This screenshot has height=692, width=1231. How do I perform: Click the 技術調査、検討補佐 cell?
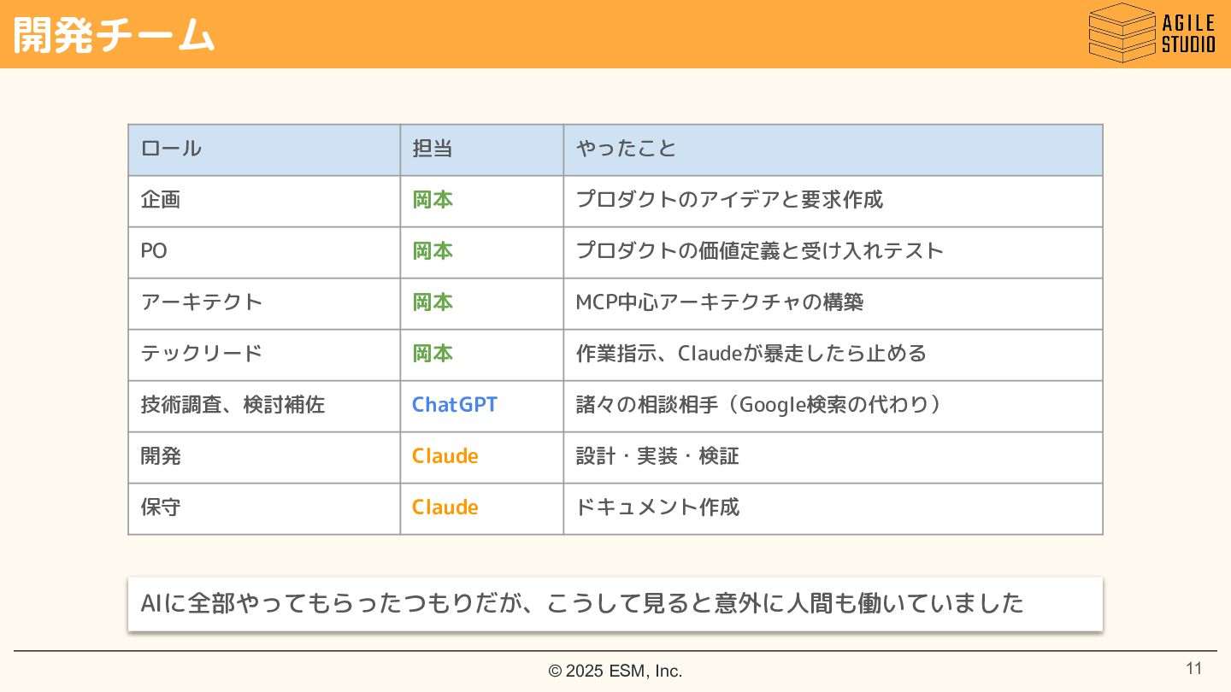(233, 405)
